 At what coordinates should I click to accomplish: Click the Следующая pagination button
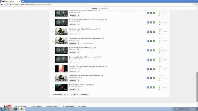(x=84, y=95)
